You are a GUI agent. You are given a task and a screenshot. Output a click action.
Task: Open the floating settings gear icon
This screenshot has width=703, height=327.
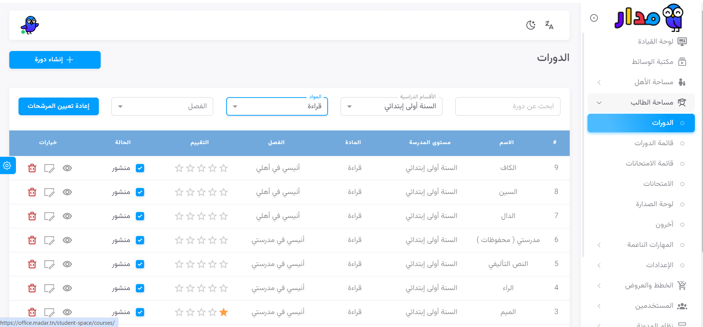pyautogui.click(x=7, y=166)
